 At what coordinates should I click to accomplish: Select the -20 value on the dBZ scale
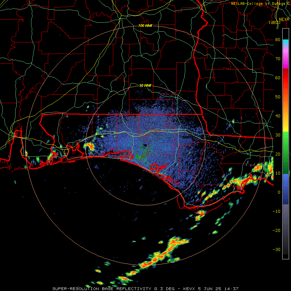[276, 231]
